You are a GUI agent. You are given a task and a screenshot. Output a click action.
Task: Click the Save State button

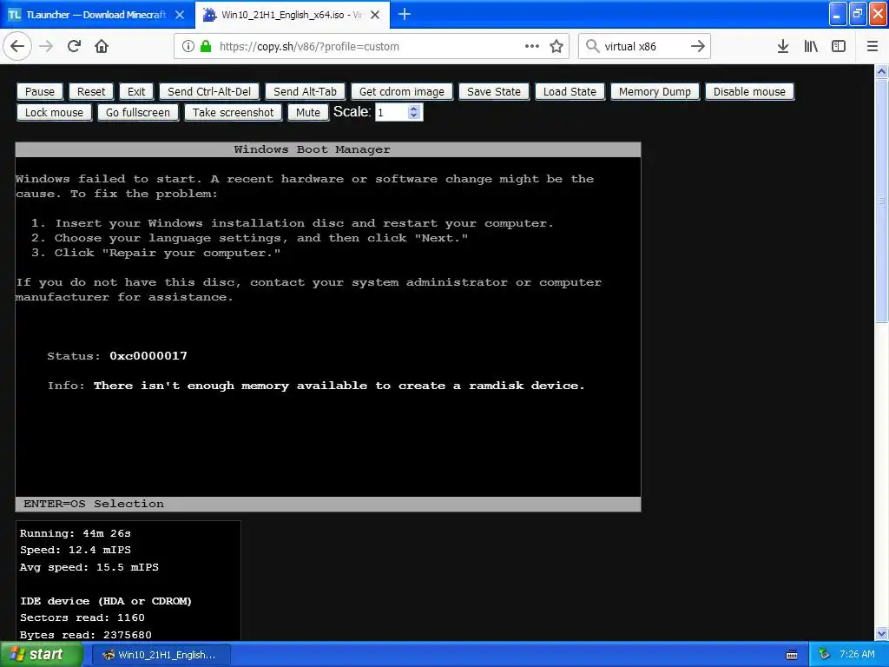(x=494, y=91)
